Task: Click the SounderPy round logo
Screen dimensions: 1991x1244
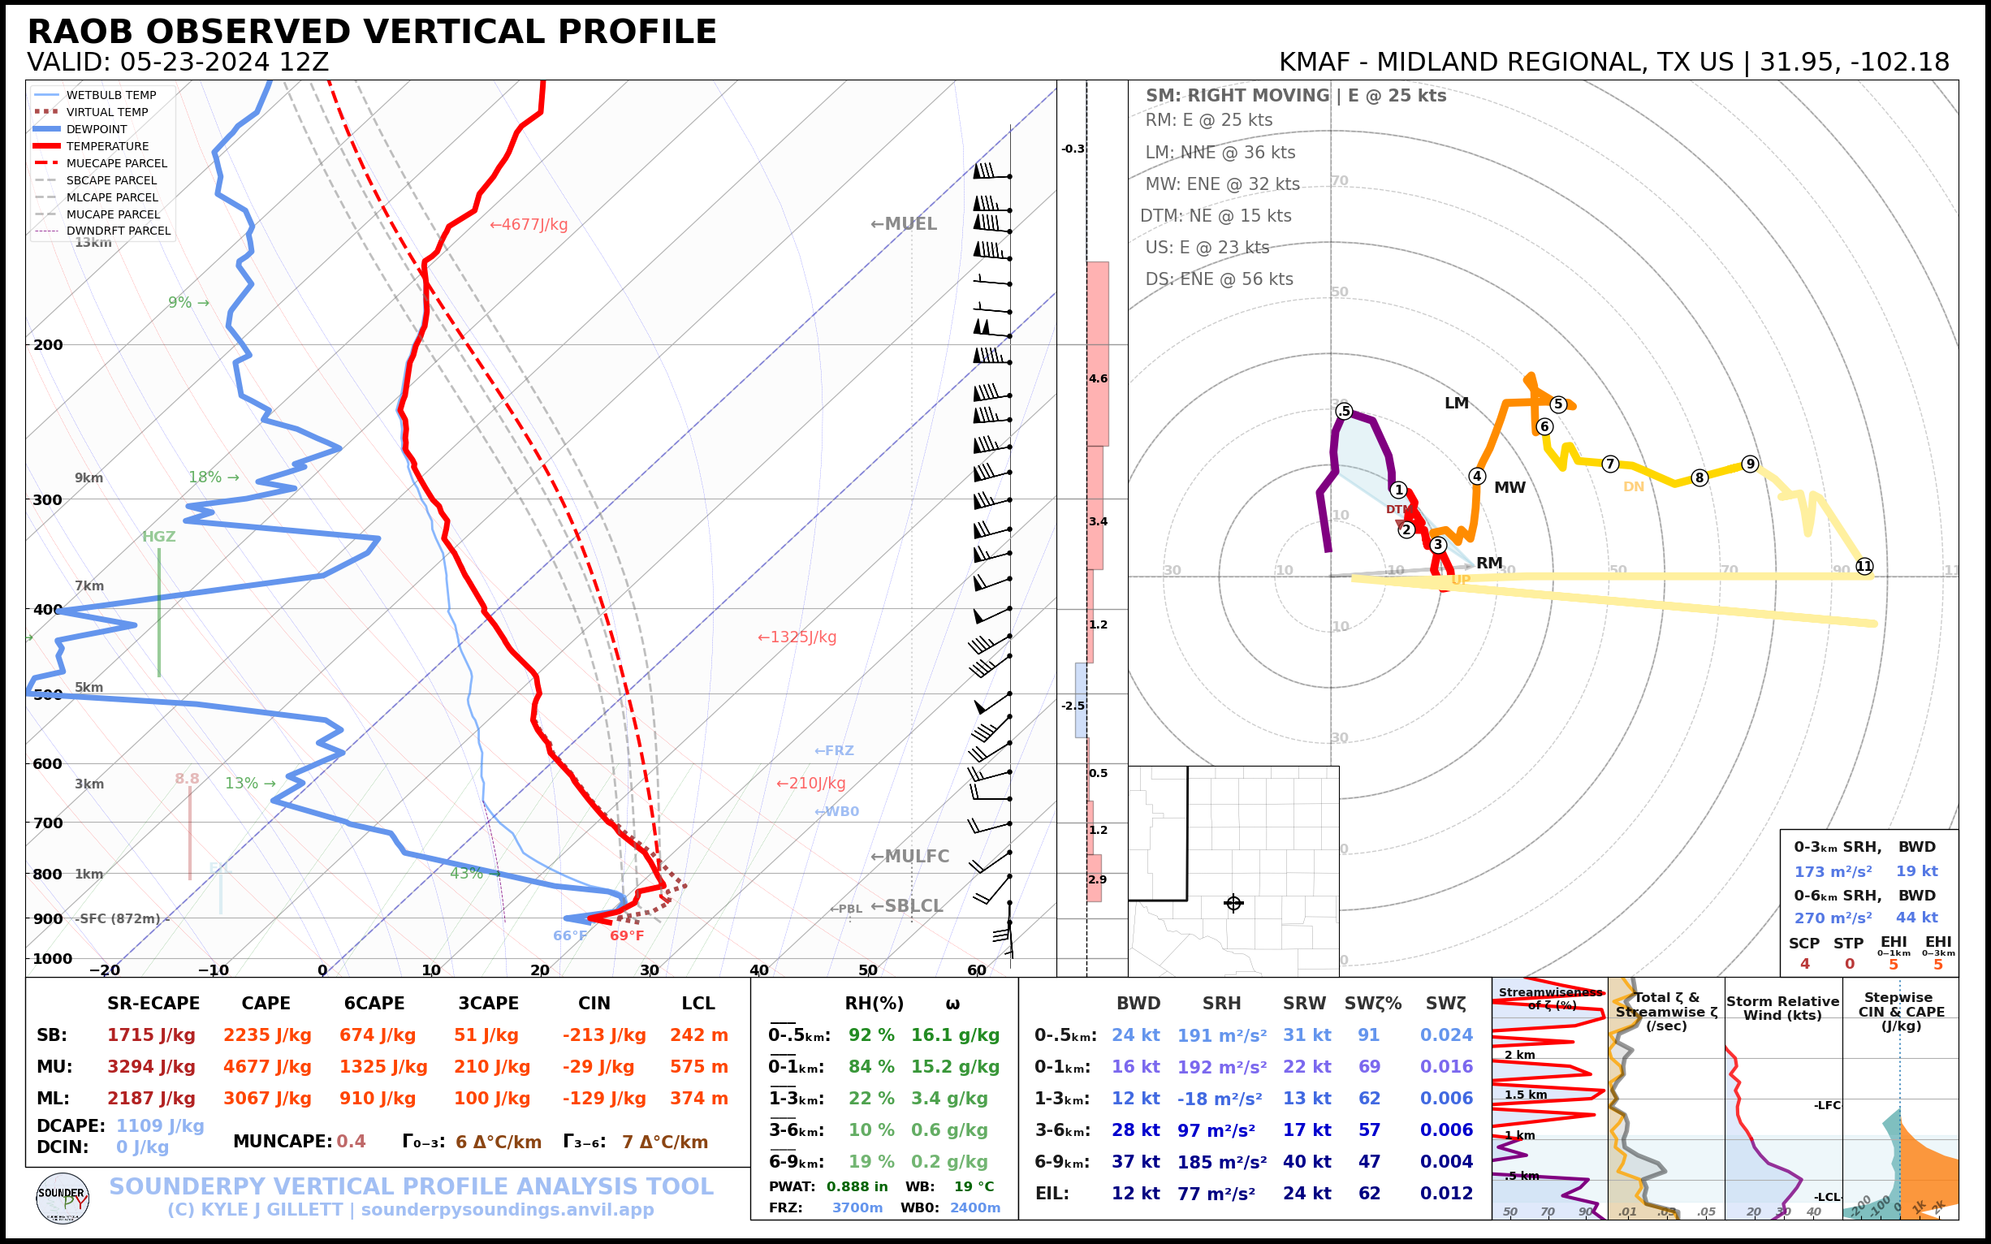Action: click(63, 1199)
